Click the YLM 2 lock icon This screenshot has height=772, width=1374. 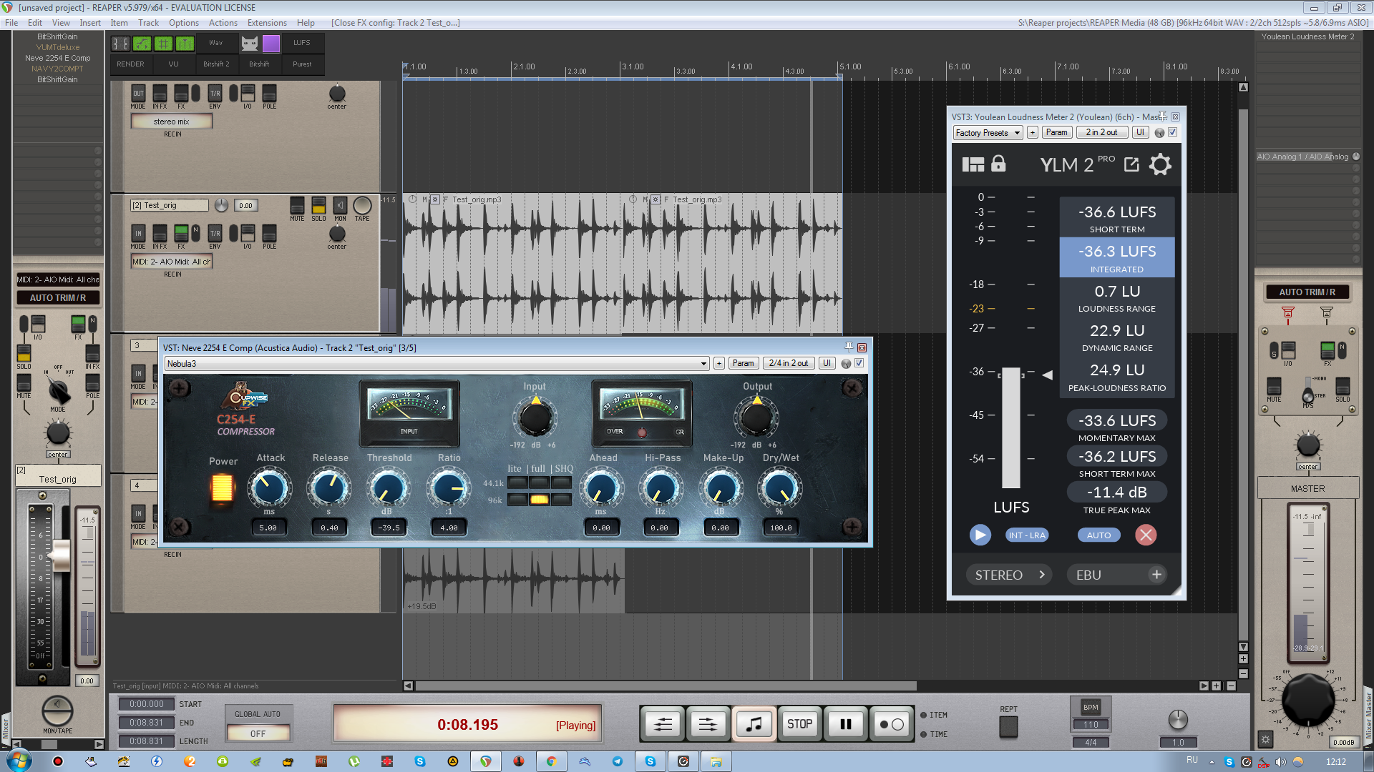coord(998,164)
